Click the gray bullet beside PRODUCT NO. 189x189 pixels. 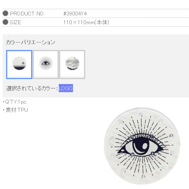(6, 13)
